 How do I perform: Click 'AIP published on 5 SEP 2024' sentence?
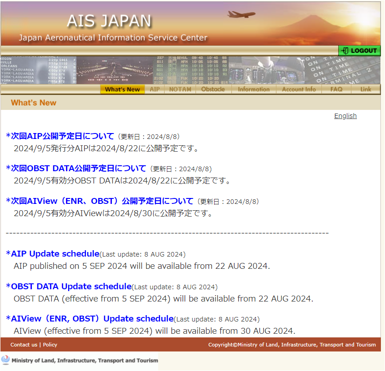click(142, 266)
